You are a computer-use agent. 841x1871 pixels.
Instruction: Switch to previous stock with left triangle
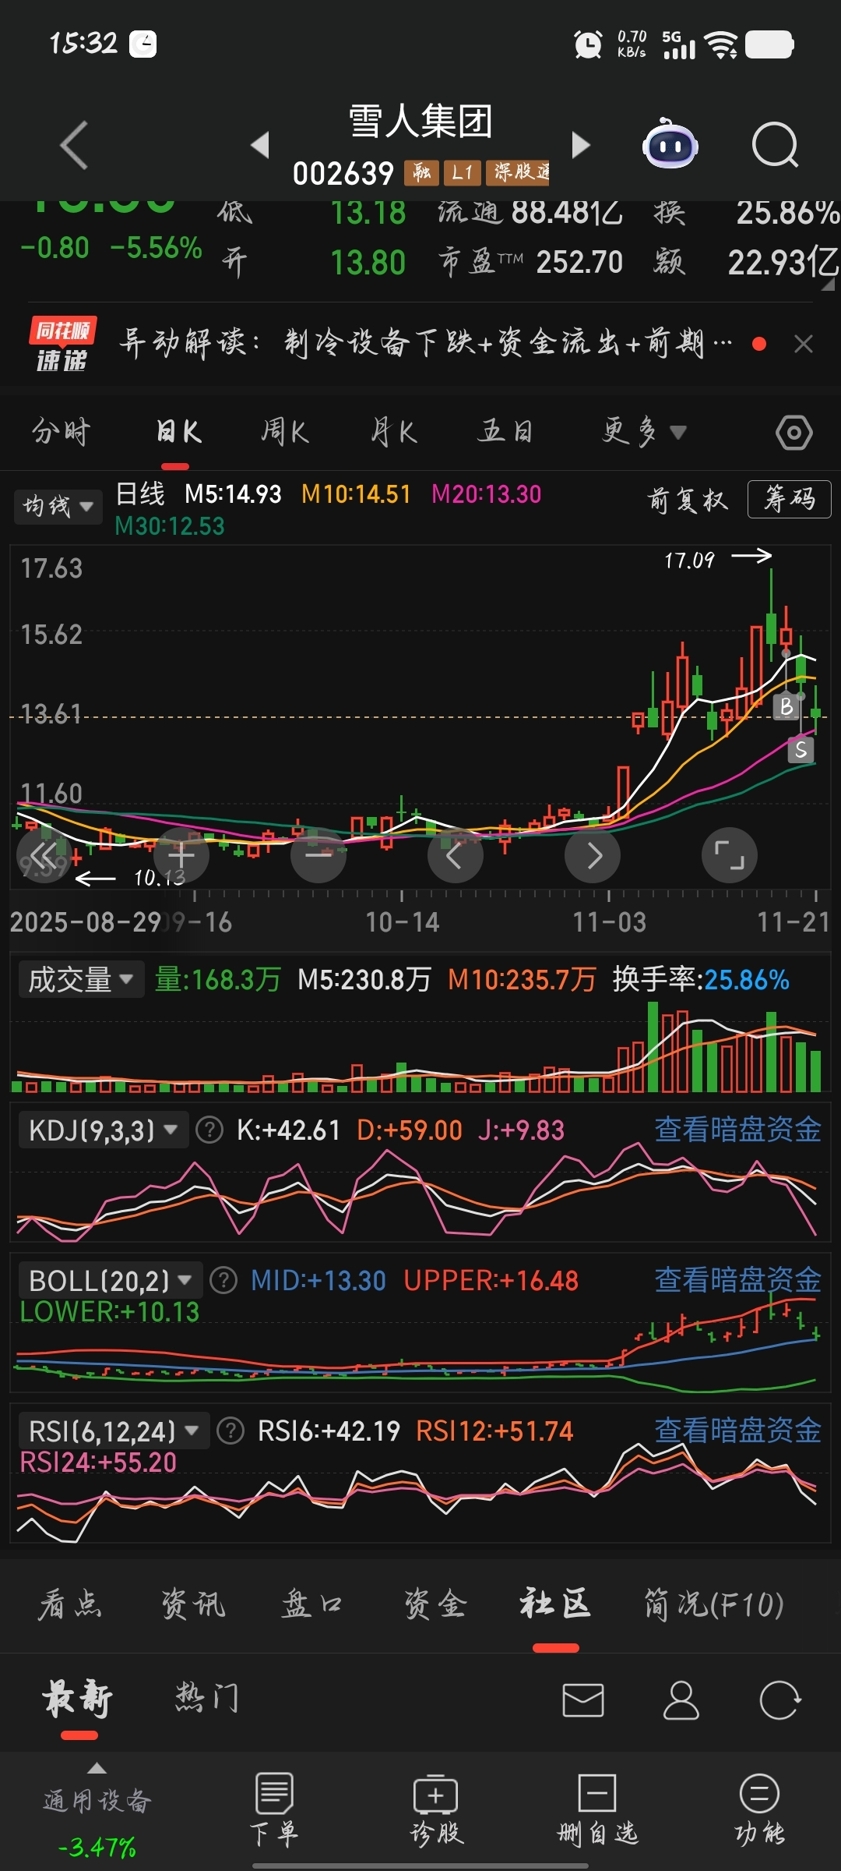click(260, 145)
